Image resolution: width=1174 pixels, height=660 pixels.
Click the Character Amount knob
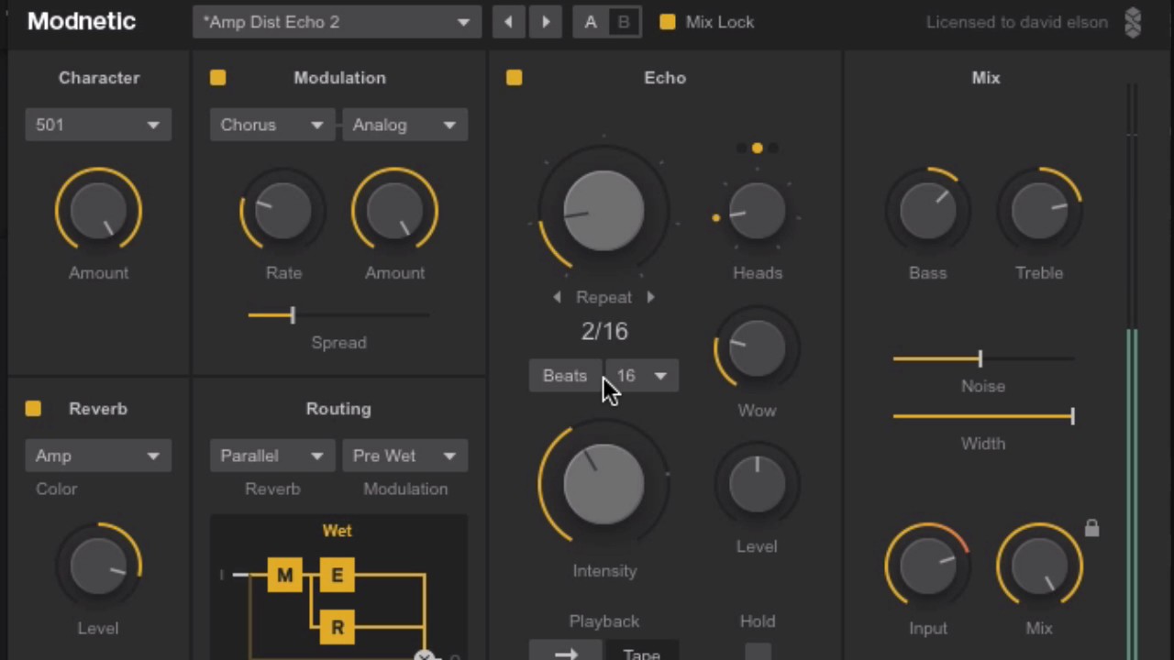coord(98,210)
